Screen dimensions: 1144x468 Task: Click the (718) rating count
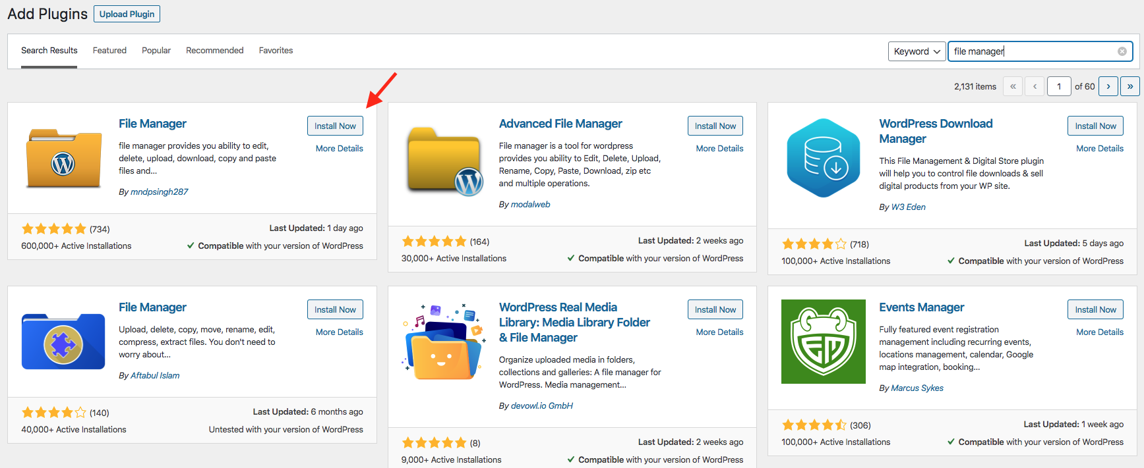click(859, 244)
